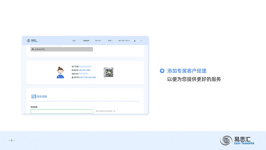266x150 pixels.
Task: Click the 中文姓名 text input field
Action: coord(61,111)
